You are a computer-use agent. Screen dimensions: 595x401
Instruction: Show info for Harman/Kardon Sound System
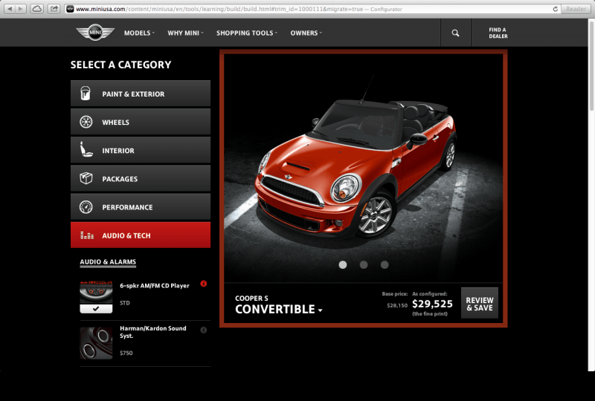203,330
